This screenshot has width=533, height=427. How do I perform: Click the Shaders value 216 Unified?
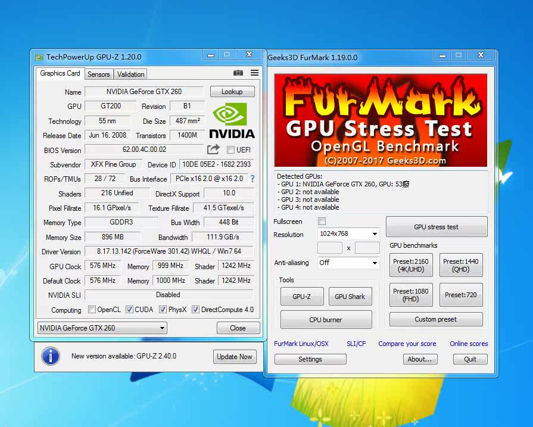(x=117, y=193)
